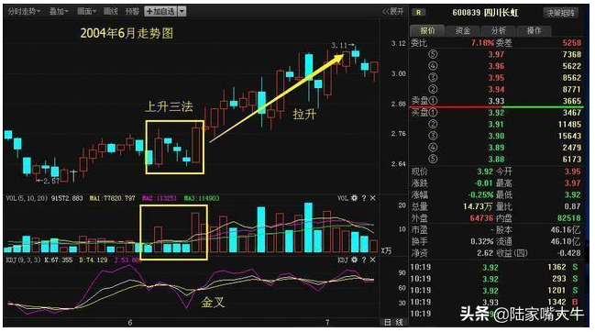This screenshot has width=595, height=332.
Task: Click sell level ⑤ price 3.97
Action: click(x=496, y=54)
